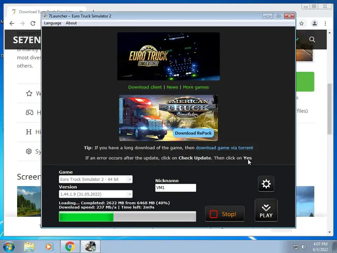The image size is (337, 253).
Task: Click the green download progress bar
Action: point(127,216)
